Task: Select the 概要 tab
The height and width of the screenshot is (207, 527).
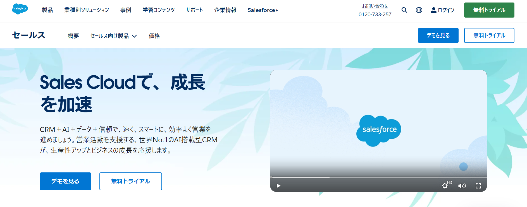Action: pos(73,36)
